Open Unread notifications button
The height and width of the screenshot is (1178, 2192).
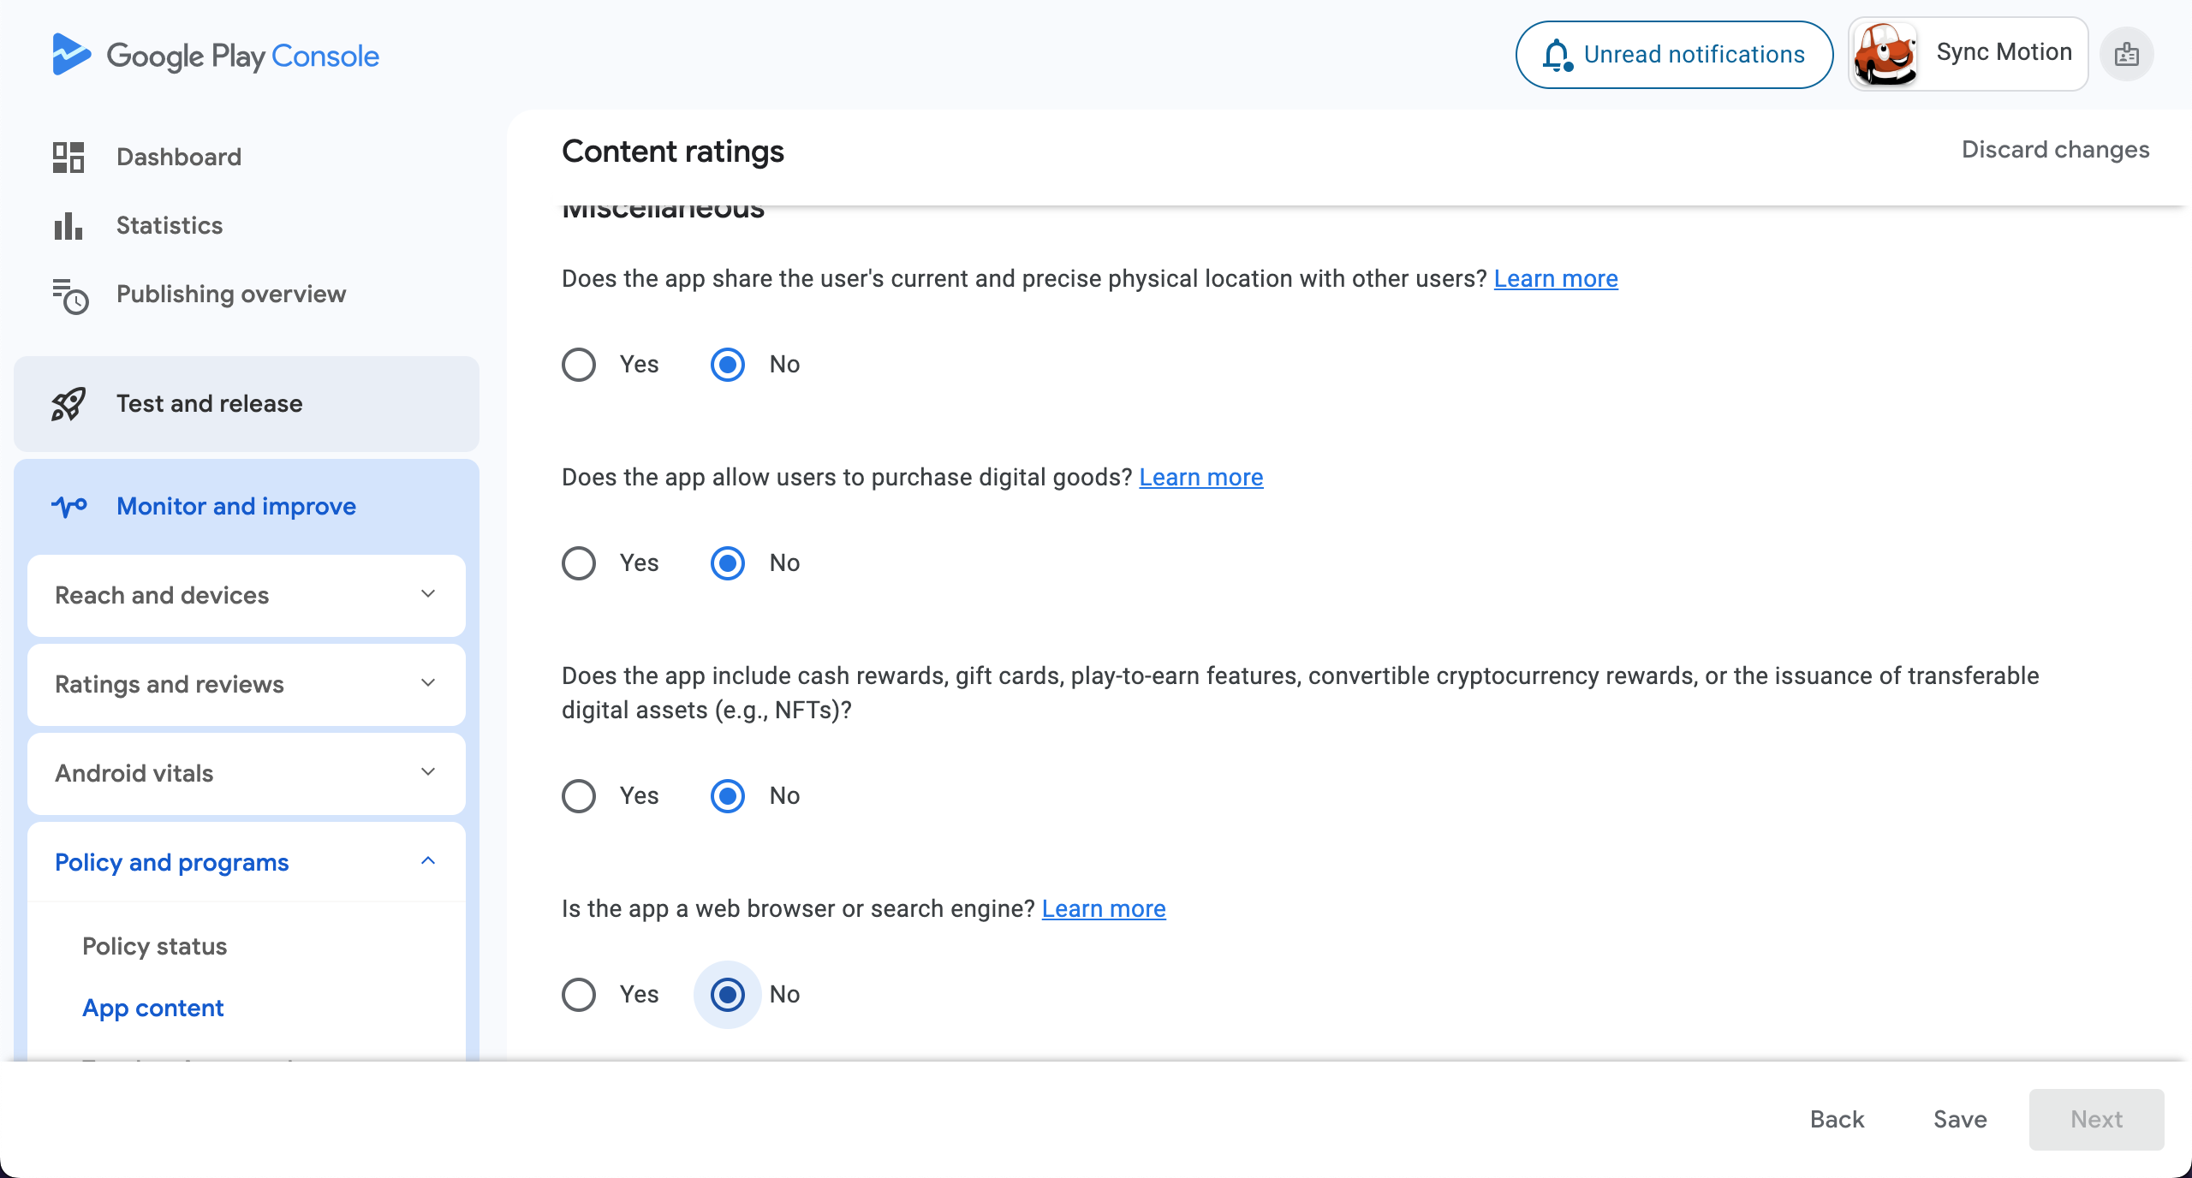1674,55
